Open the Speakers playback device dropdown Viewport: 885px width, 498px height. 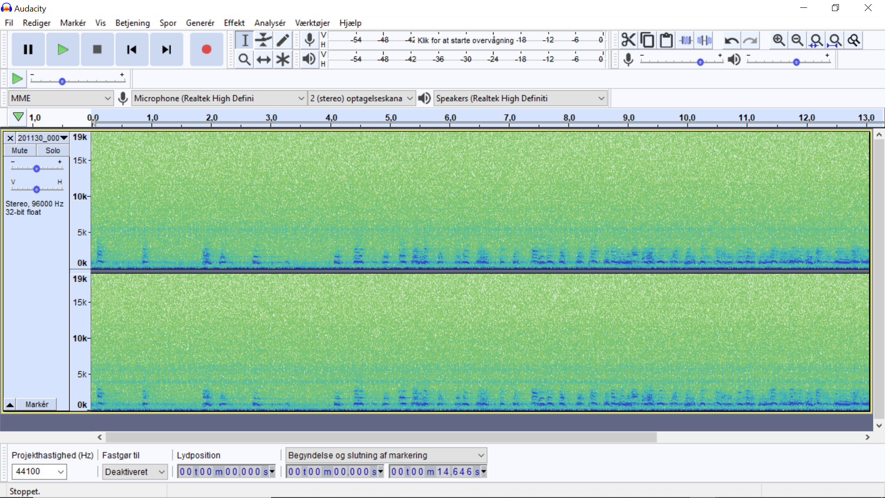(x=520, y=98)
